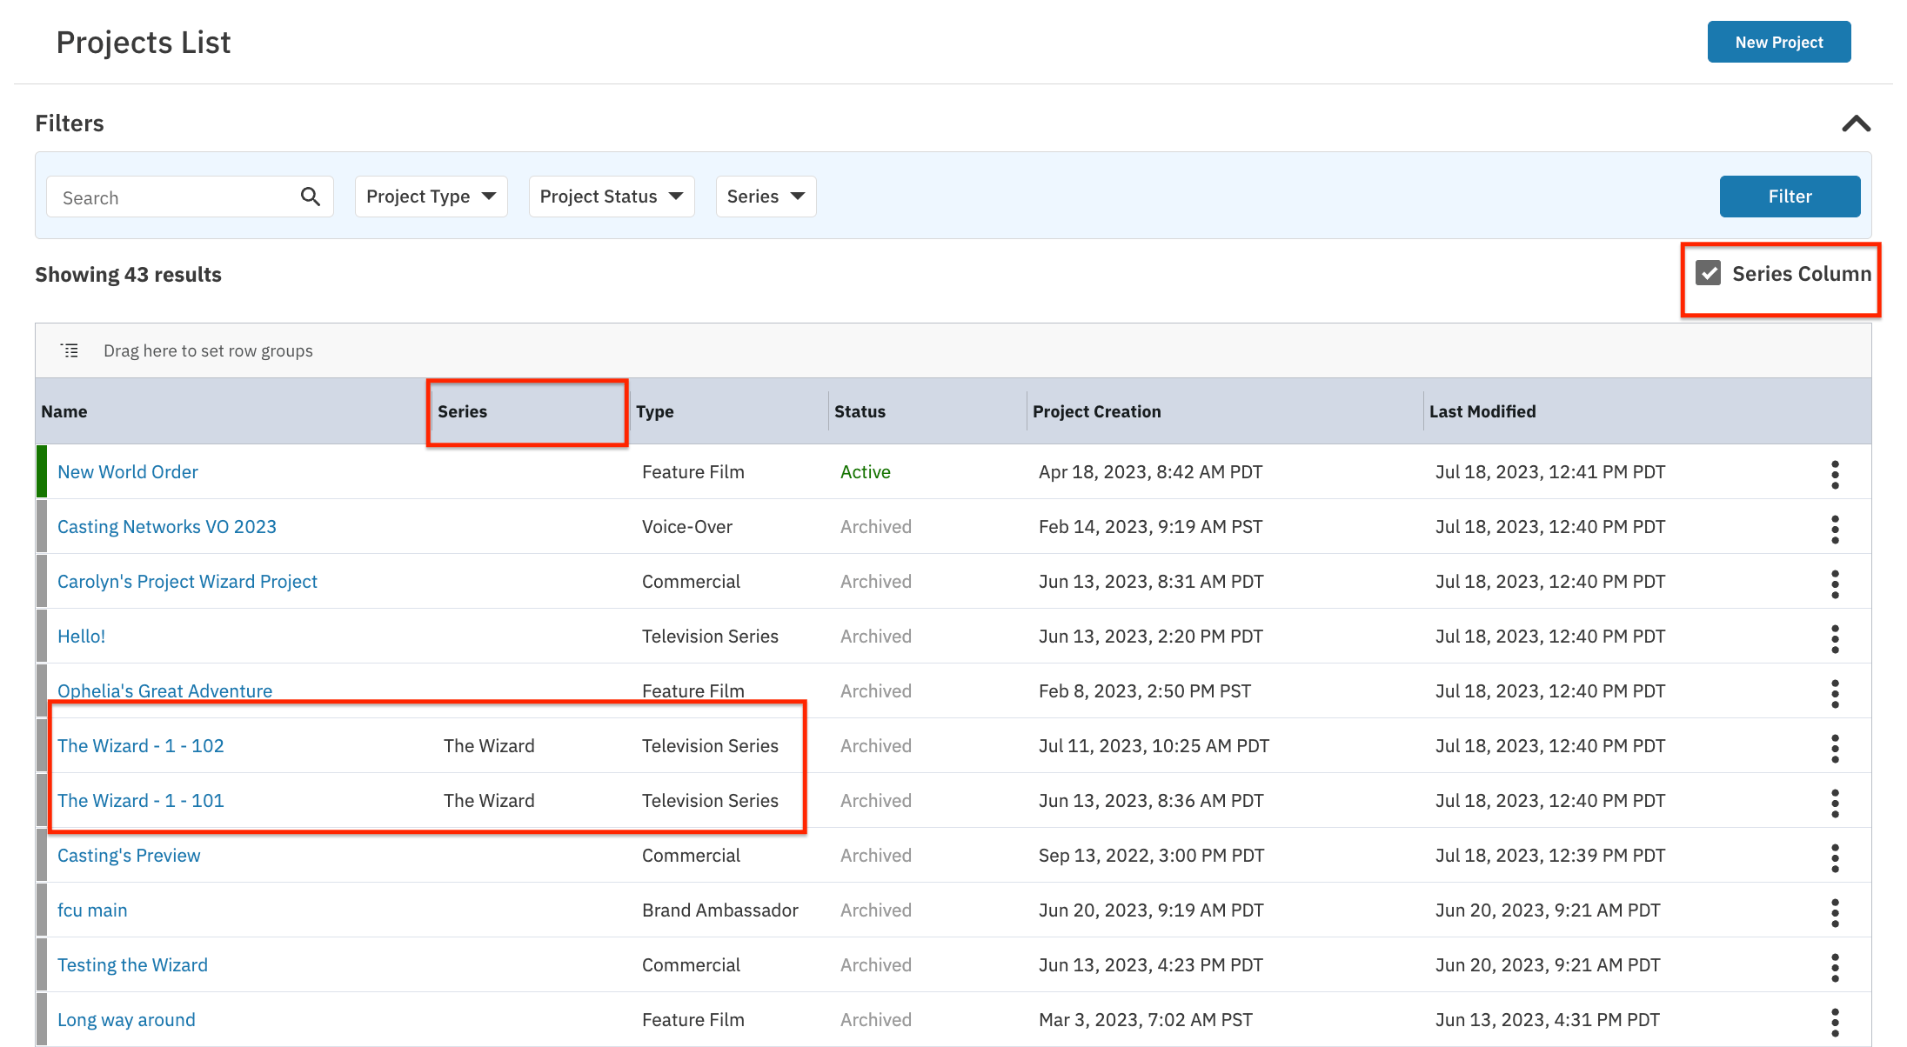This screenshot has height=1047, width=1907.
Task: Uncheck the Series Column checkbox
Action: pyautogui.click(x=1708, y=273)
